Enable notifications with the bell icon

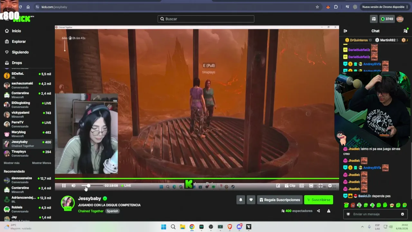240,200
